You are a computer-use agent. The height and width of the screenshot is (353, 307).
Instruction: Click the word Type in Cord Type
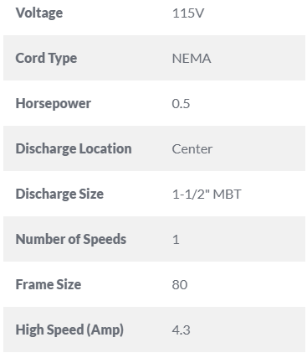pyautogui.click(x=63, y=59)
